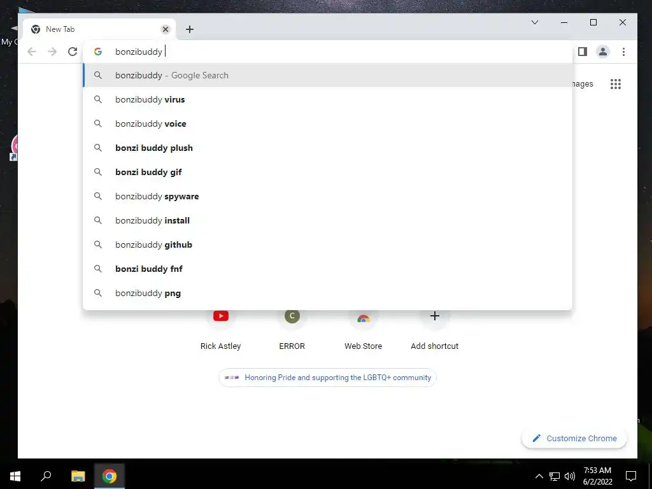Select 'bonzibuddy github' suggestion
The height and width of the screenshot is (489, 652).
coord(328,244)
